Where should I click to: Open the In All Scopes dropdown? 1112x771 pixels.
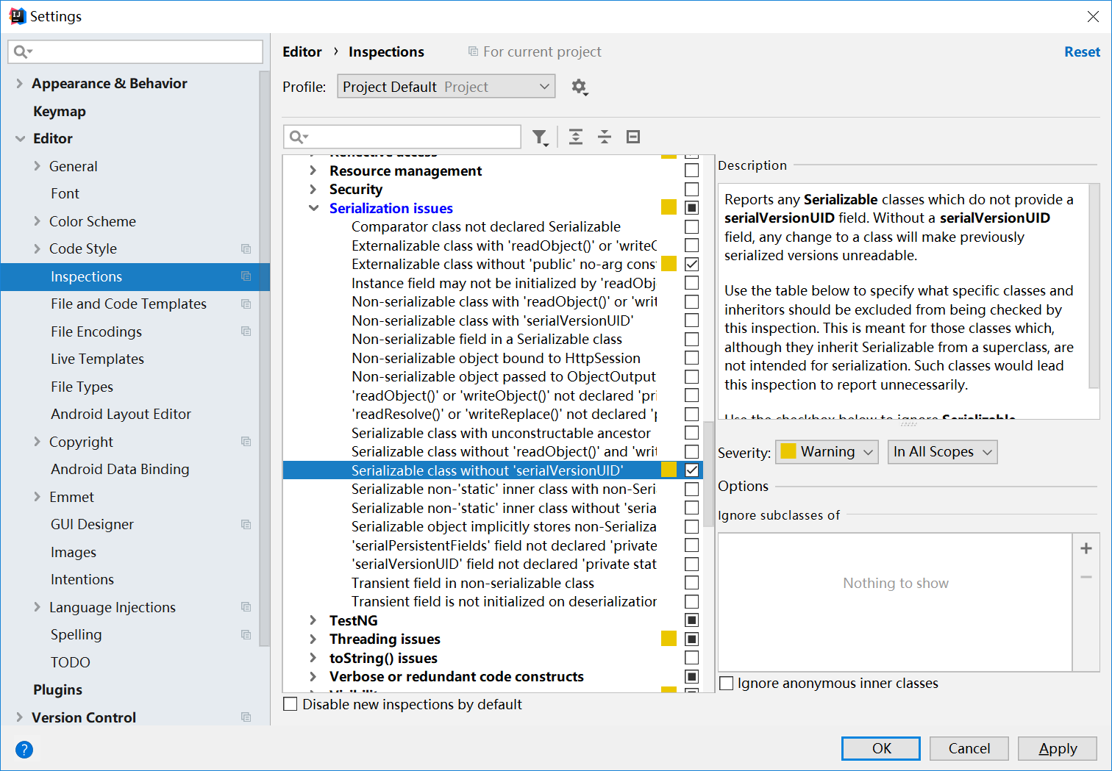942,452
